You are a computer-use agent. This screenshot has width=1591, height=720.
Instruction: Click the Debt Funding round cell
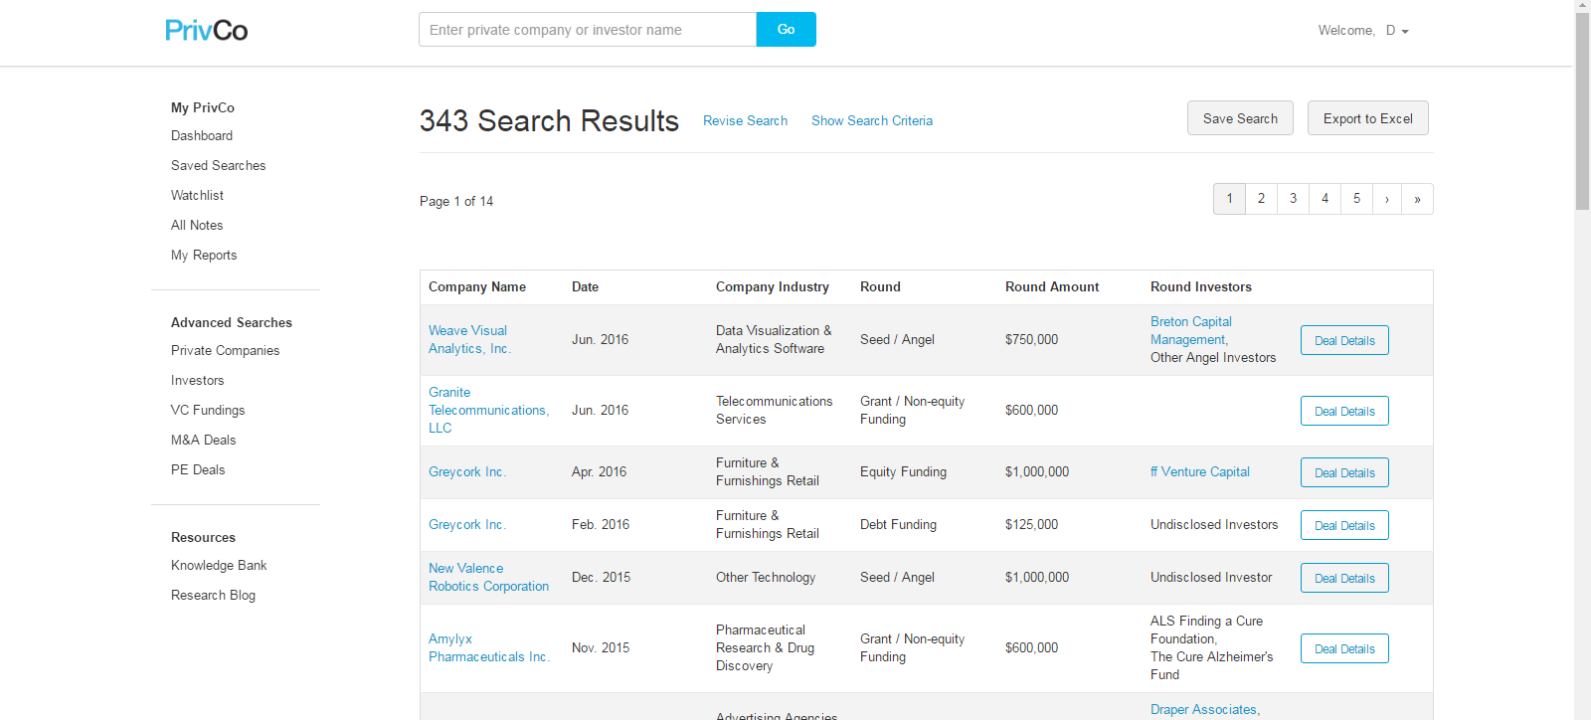coord(898,524)
